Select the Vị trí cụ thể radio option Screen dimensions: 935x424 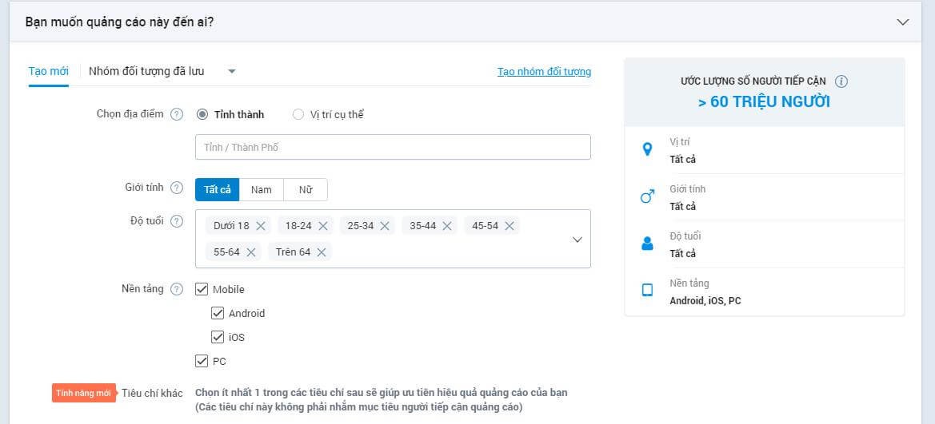point(298,114)
